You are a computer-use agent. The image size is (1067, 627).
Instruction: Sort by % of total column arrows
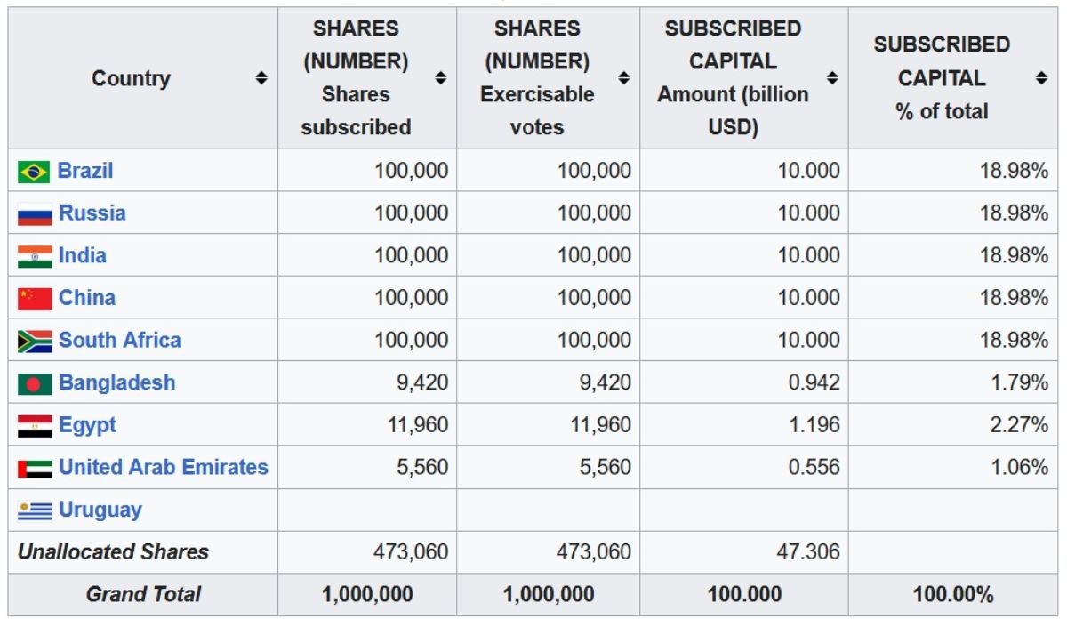click(1041, 78)
